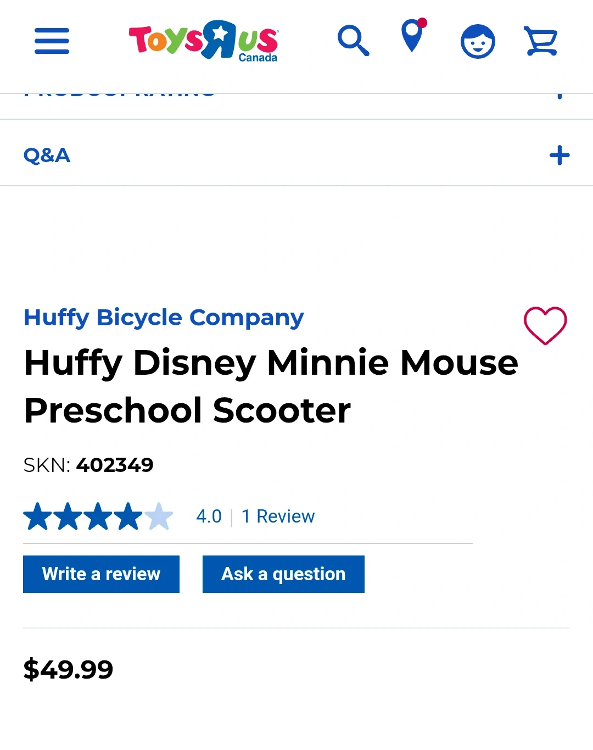
Task: Open the hamburger navigation menu
Action: click(52, 41)
